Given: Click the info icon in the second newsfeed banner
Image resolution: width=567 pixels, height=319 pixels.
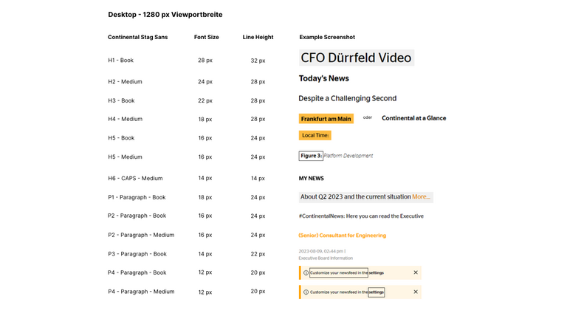Looking at the screenshot, I should coord(306,292).
